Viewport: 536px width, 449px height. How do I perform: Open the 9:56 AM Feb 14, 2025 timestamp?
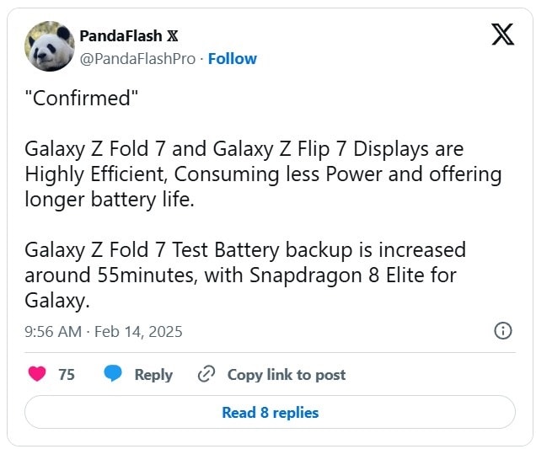point(104,332)
